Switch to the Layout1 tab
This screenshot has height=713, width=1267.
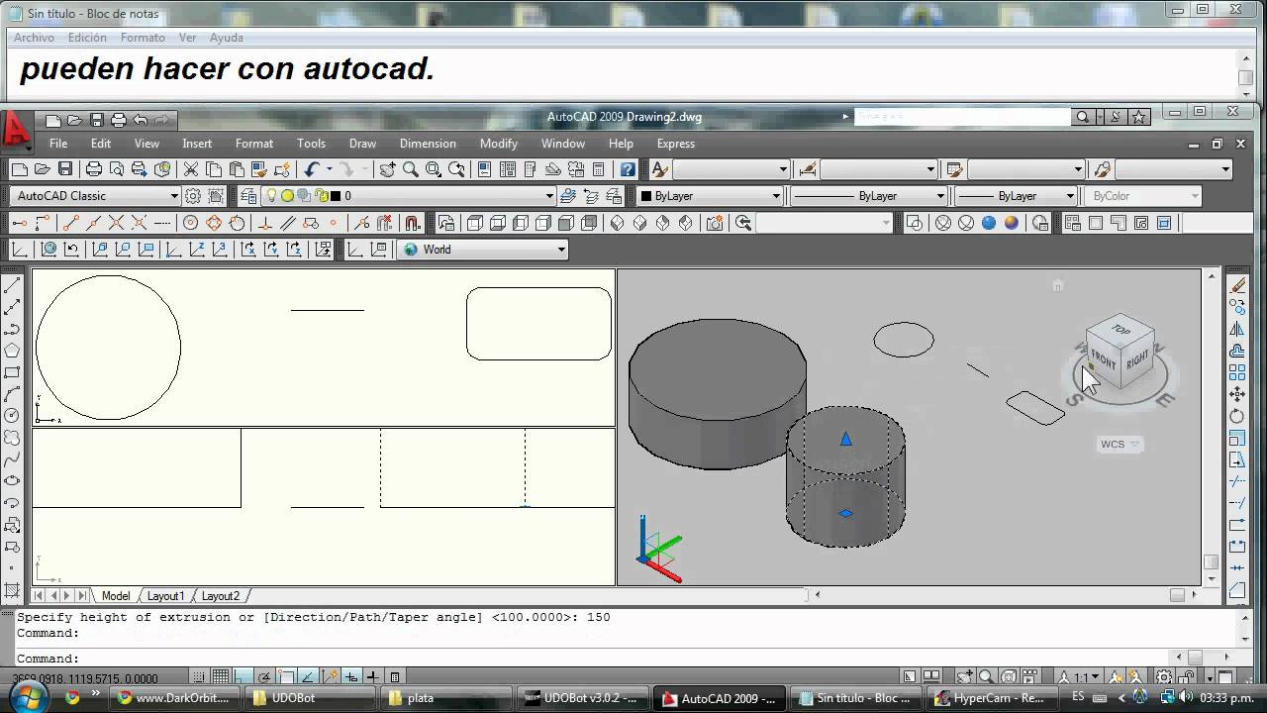(x=165, y=596)
